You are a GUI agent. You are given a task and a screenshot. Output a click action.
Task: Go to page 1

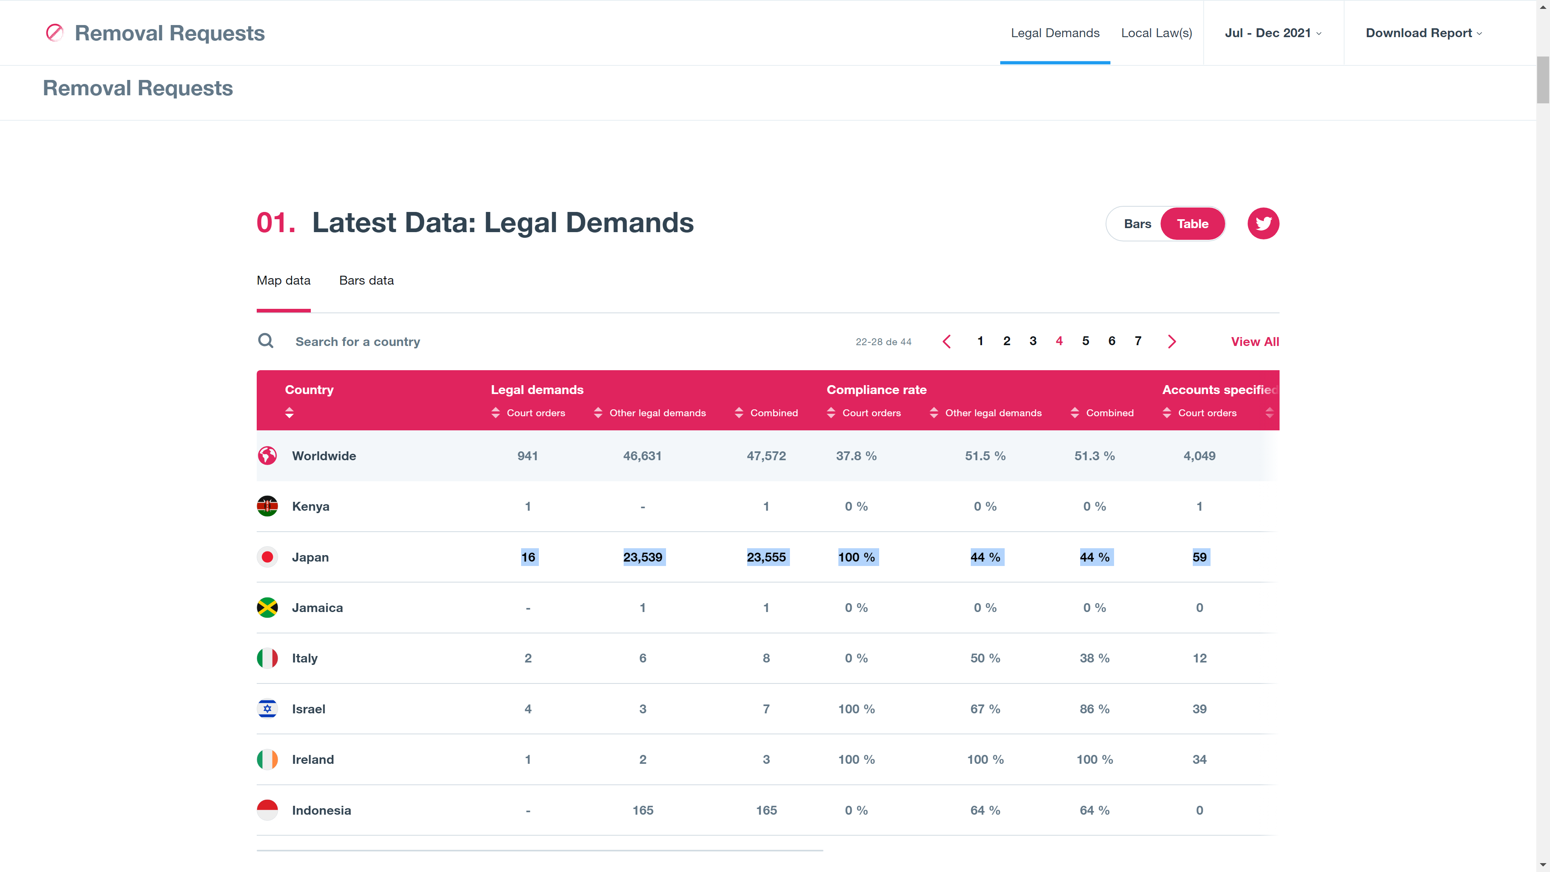pyautogui.click(x=980, y=341)
